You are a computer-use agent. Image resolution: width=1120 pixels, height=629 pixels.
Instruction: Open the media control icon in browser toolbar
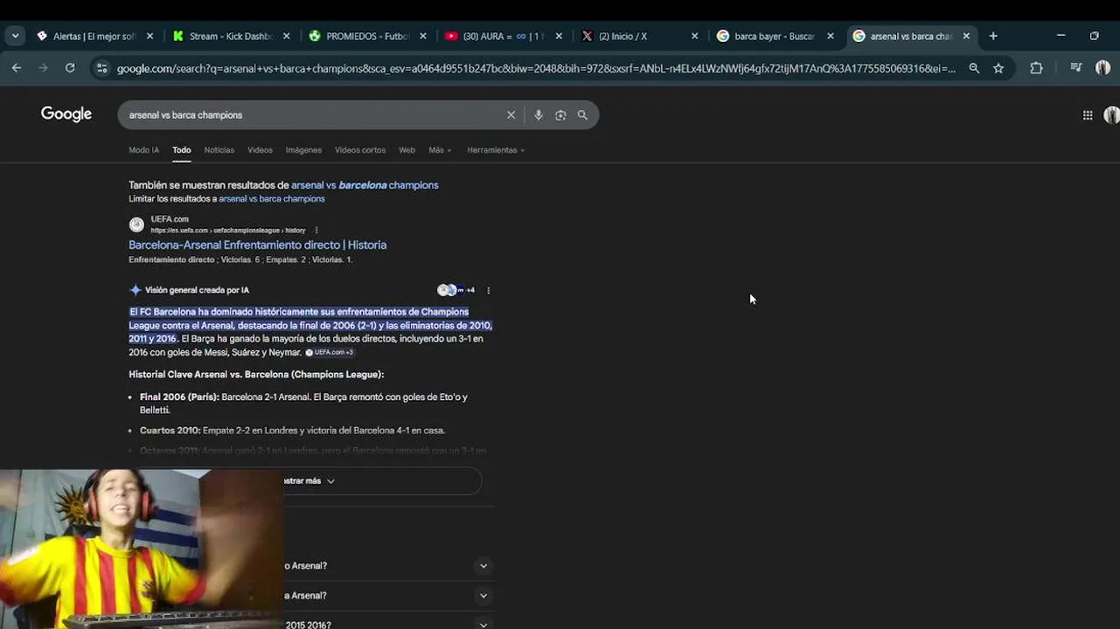coord(1076,68)
